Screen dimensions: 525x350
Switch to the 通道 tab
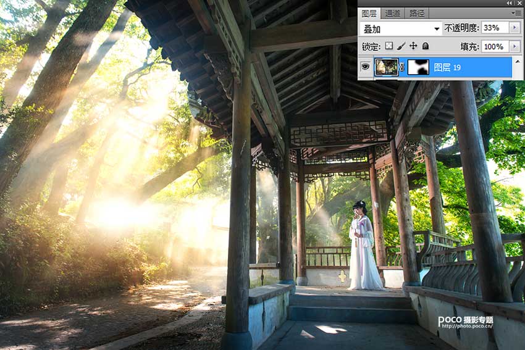(392, 13)
